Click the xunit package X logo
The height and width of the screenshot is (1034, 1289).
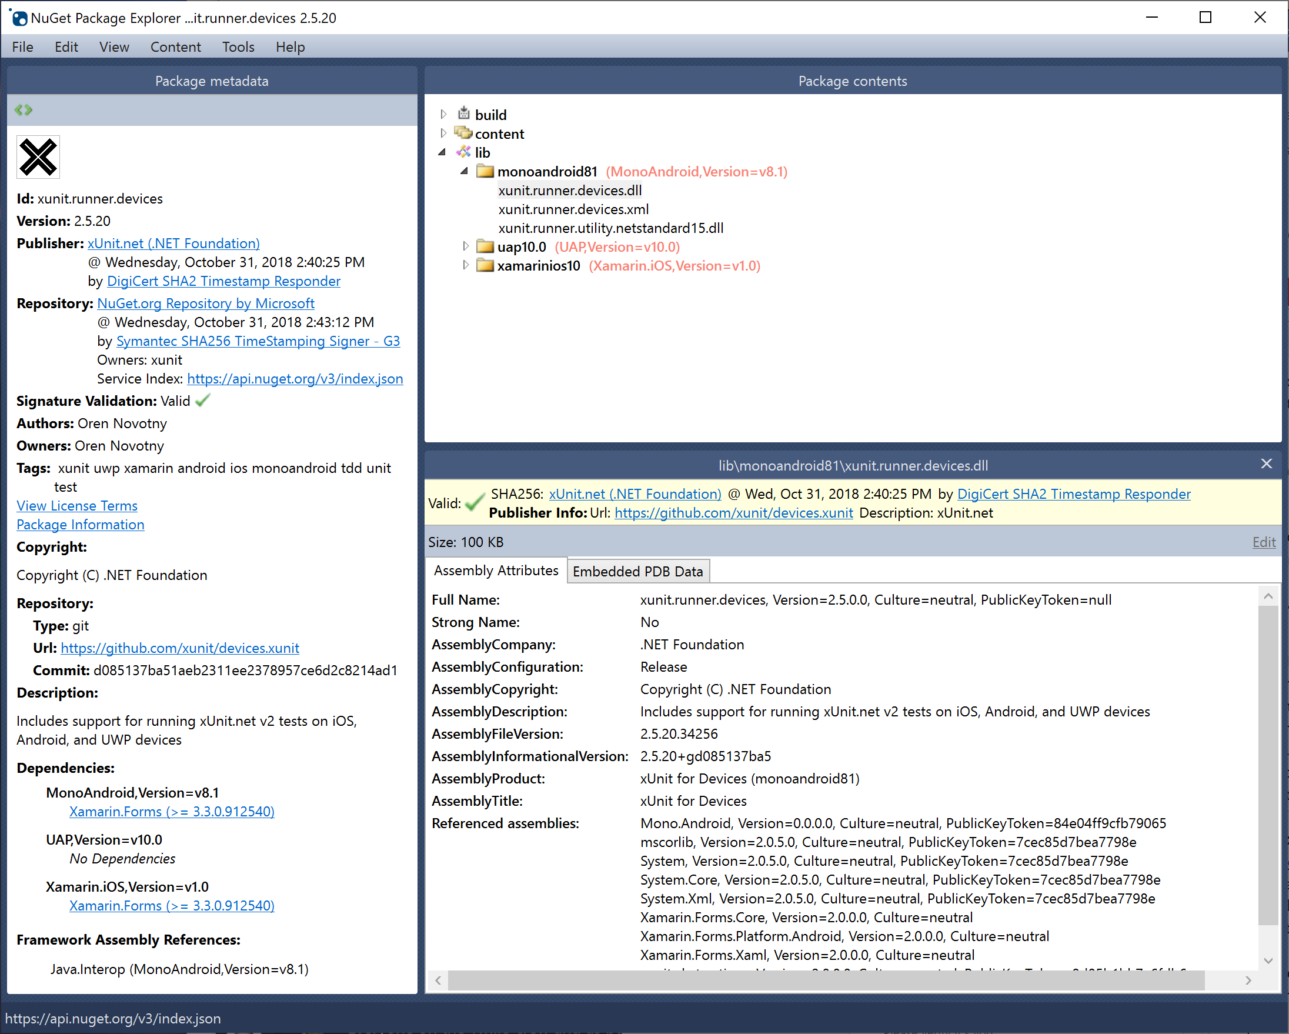38,157
